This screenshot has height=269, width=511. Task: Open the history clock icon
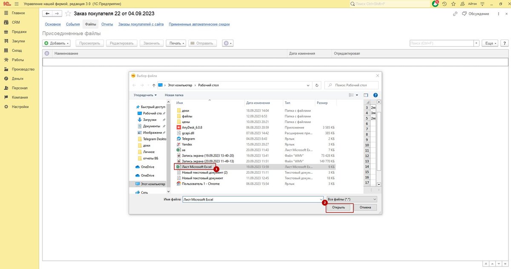[x=444, y=4]
